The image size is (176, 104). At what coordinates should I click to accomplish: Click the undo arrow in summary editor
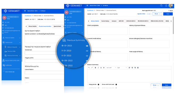pyautogui.click(x=89, y=68)
